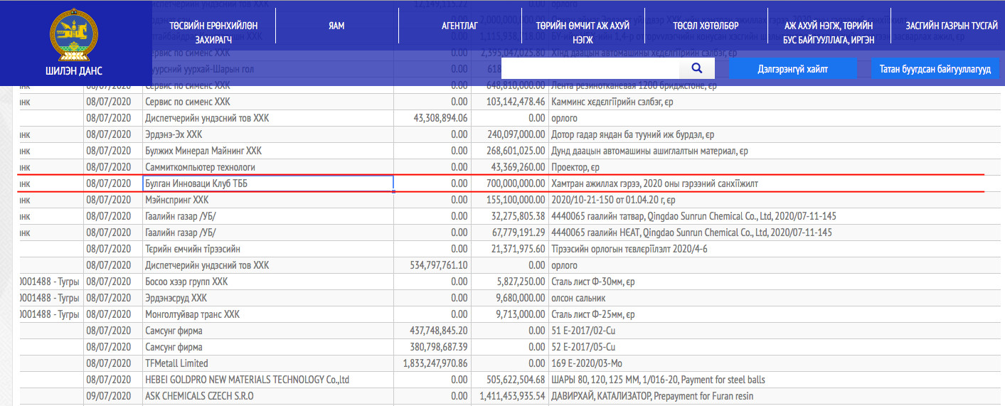The image size is (1005, 406).
Task: Click the ШИЛЭН ДАНС site title
Action: [74, 70]
